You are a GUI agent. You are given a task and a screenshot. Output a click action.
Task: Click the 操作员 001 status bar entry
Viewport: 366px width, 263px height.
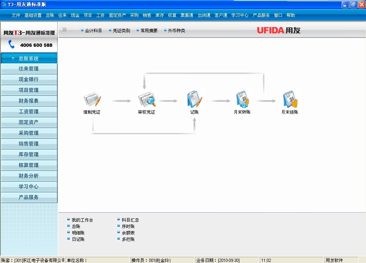pyautogui.click(x=162, y=260)
